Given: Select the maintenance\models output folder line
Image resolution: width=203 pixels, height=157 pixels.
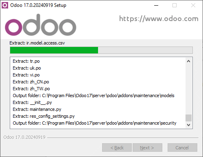Looking at the screenshot, I should click(x=94, y=95).
